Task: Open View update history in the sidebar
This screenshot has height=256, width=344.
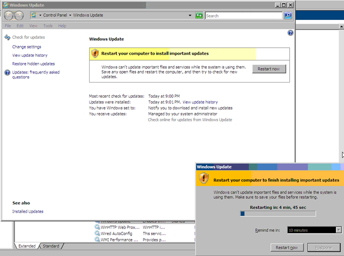Action: [30, 55]
